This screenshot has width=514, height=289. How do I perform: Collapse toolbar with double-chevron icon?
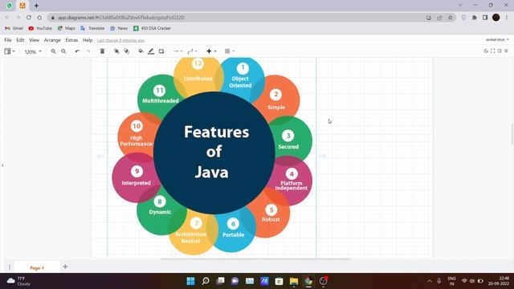tap(507, 51)
